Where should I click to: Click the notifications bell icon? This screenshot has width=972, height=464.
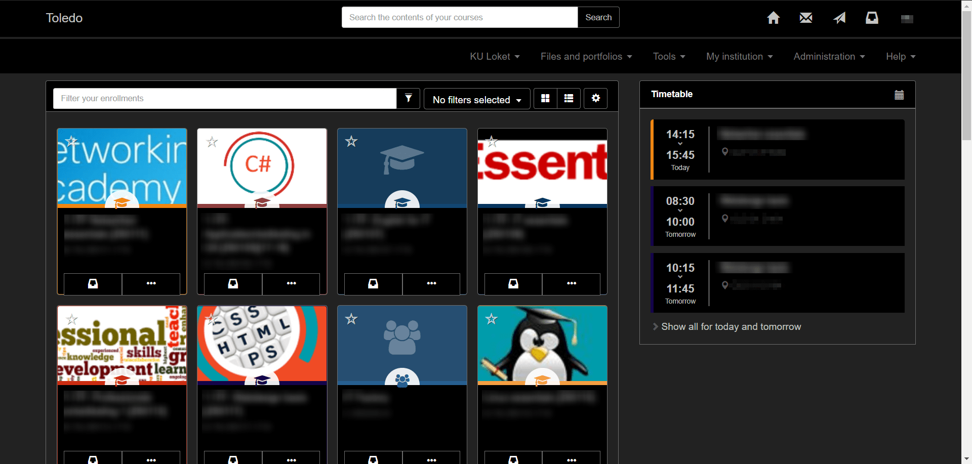coord(872,18)
